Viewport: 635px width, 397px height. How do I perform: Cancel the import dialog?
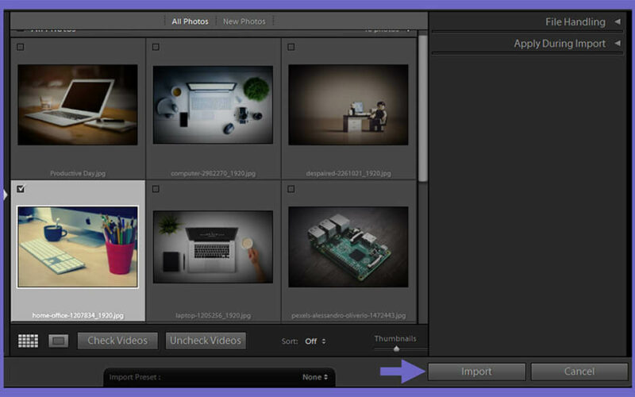[x=579, y=372]
